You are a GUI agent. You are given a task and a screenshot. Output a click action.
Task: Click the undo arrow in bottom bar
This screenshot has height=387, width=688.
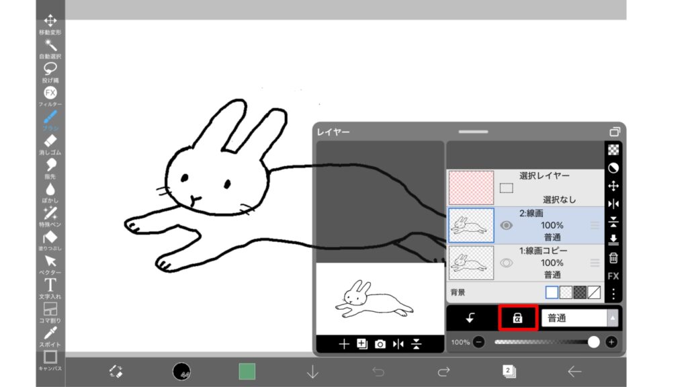pyautogui.click(x=378, y=371)
